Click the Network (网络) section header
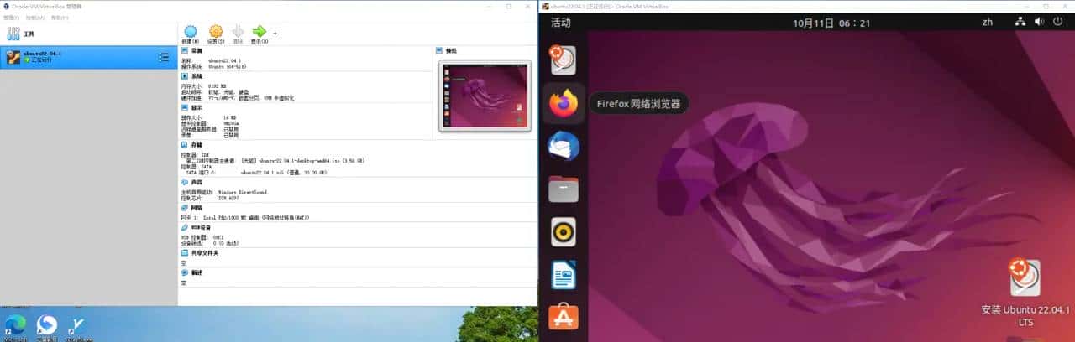Image resolution: width=1075 pixels, height=342 pixels. tap(198, 206)
